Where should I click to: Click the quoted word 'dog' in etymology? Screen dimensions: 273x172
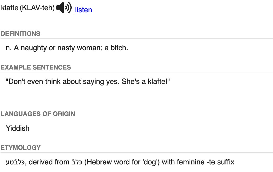click(150, 162)
